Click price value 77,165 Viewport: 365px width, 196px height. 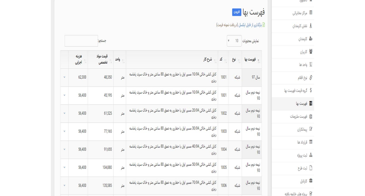coord(108,131)
